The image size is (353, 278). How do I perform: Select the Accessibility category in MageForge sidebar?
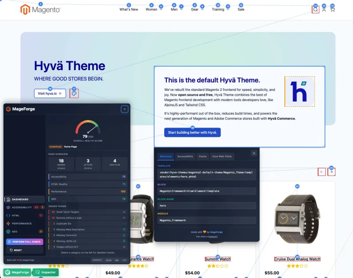pos(25,207)
